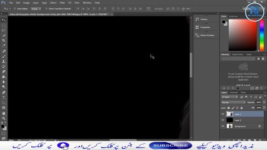Select the Dodge tool

[4, 87]
